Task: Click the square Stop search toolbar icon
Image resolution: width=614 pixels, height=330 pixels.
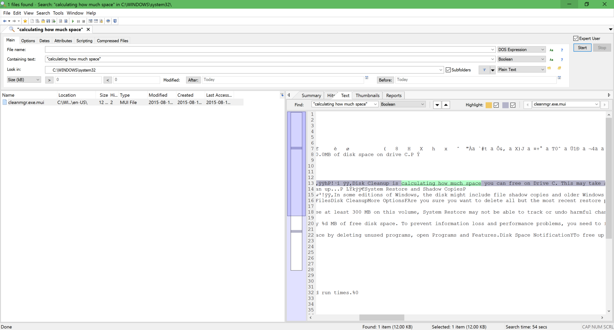Action: click(84, 21)
